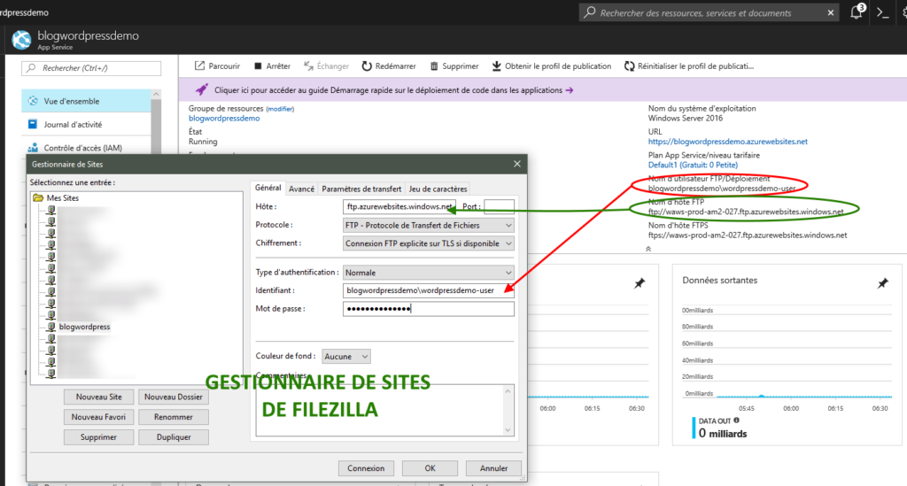Viewport: 907px width, 486px height.
Task: Click Supprimer in the site manager
Action: 99,437
